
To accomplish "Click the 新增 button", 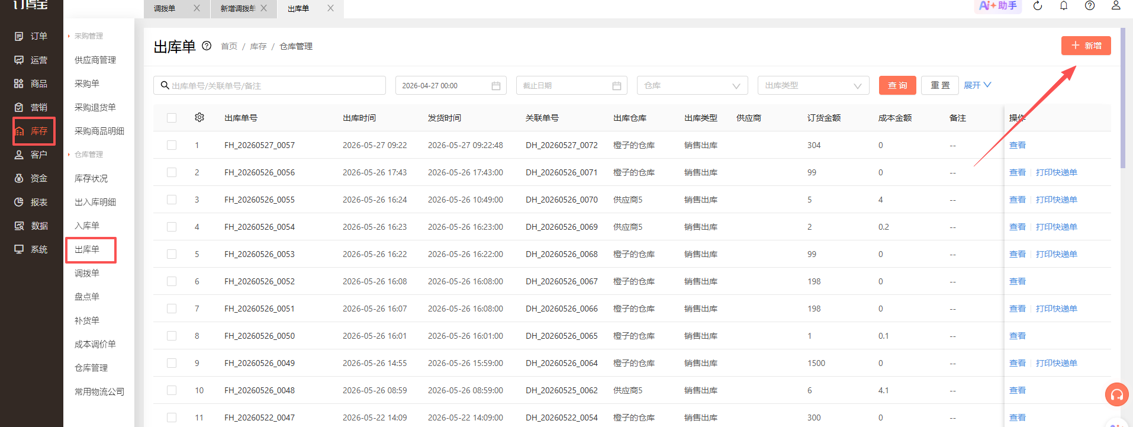I will (x=1086, y=46).
